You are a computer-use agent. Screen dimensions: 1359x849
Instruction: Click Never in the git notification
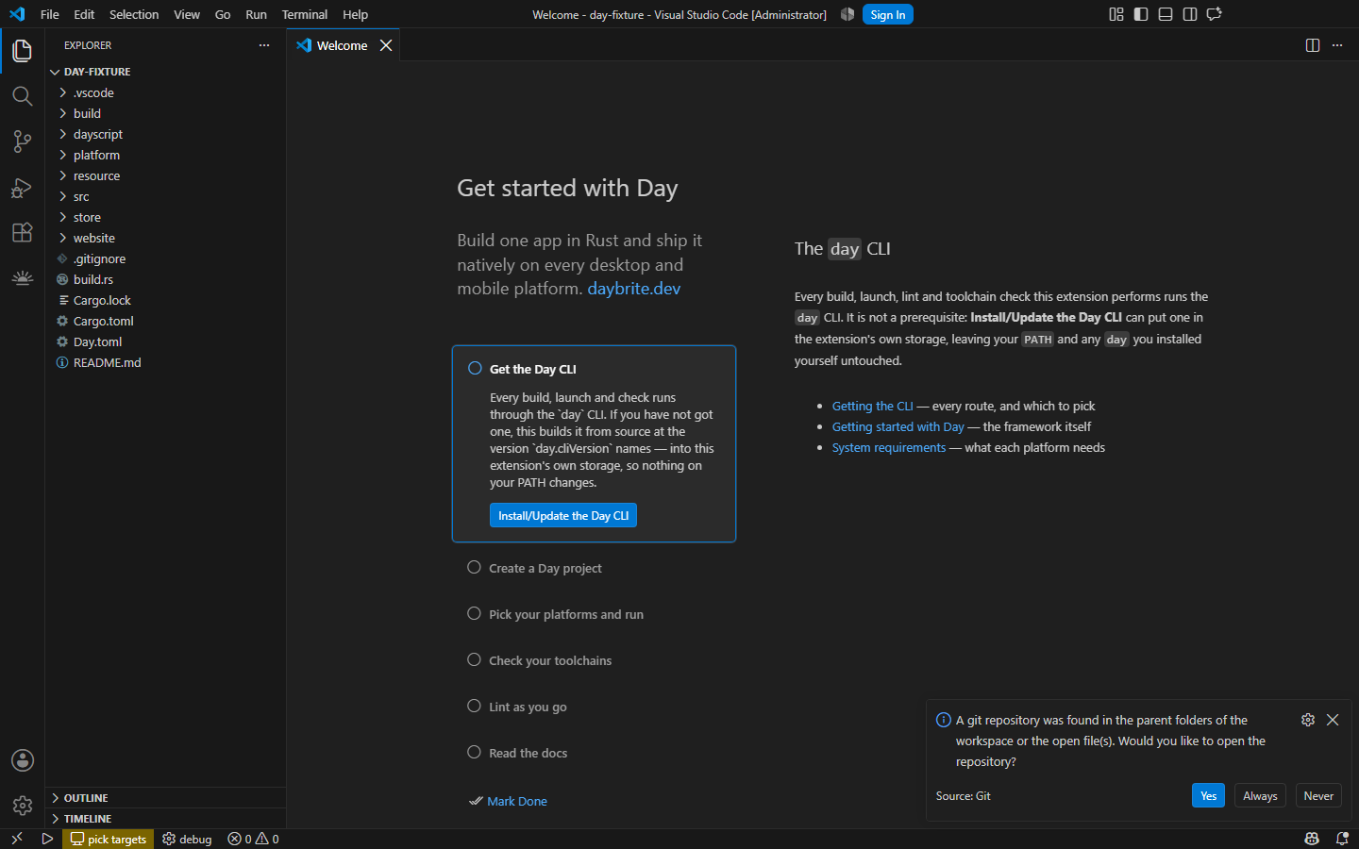click(x=1318, y=796)
